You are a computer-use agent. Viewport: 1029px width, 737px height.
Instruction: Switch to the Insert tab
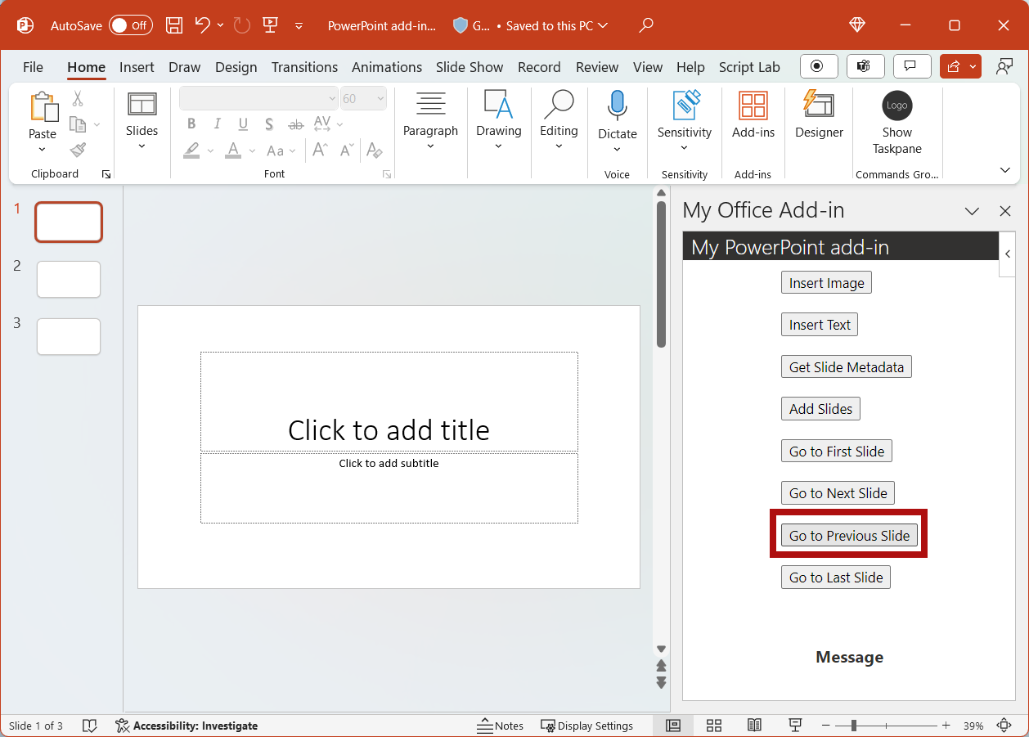point(137,67)
